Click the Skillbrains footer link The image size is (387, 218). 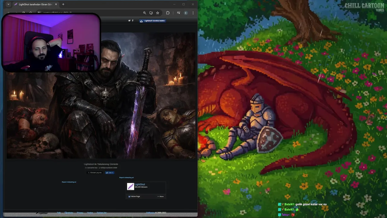pos(150,213)
